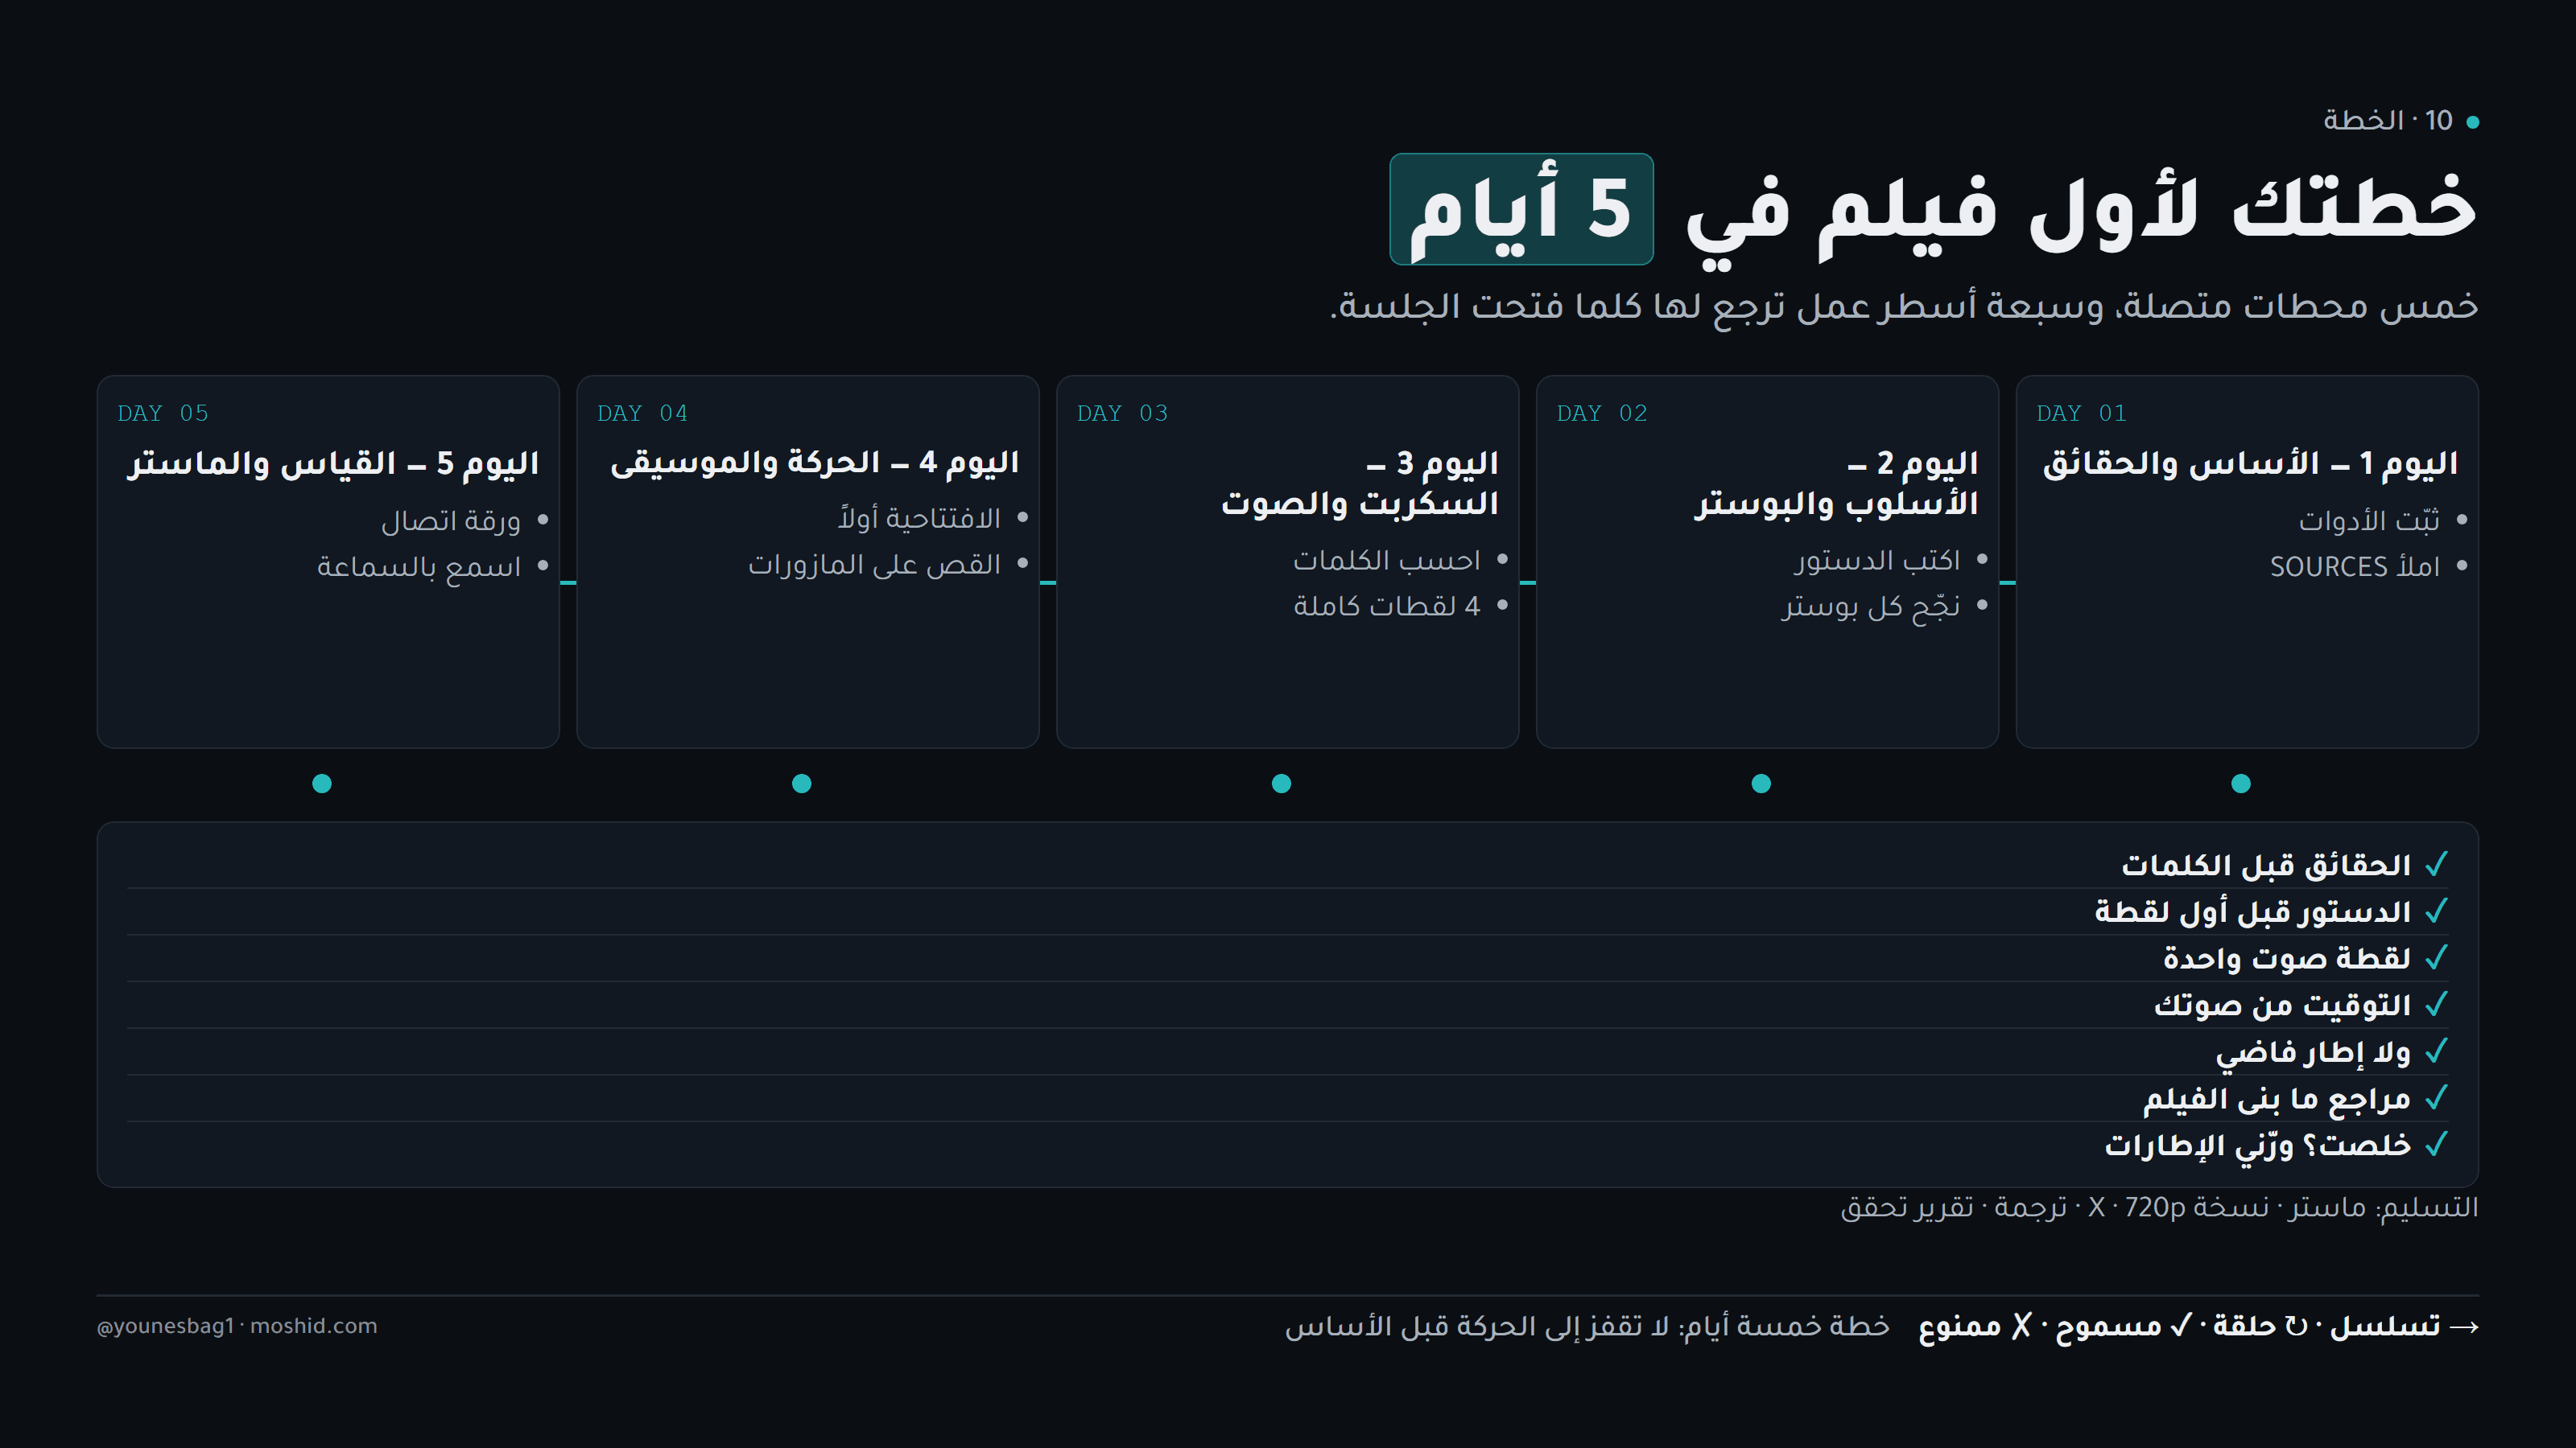Screen dimensions: 2576x1448
Task: Click the check icon next to مسموح
Action: coord(2181,1325)
